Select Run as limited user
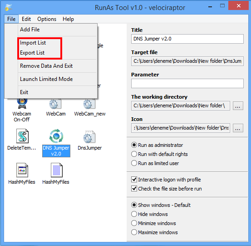251x246 pixels. (155, 163)
